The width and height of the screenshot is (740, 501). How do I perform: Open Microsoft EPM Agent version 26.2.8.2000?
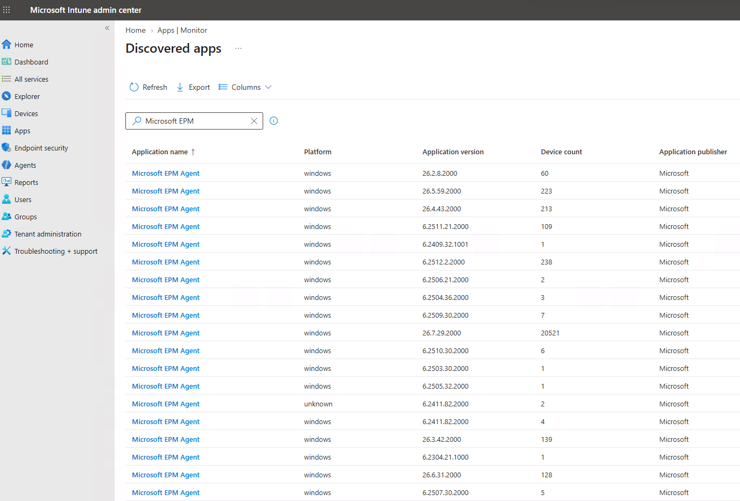tap(166, 174)
